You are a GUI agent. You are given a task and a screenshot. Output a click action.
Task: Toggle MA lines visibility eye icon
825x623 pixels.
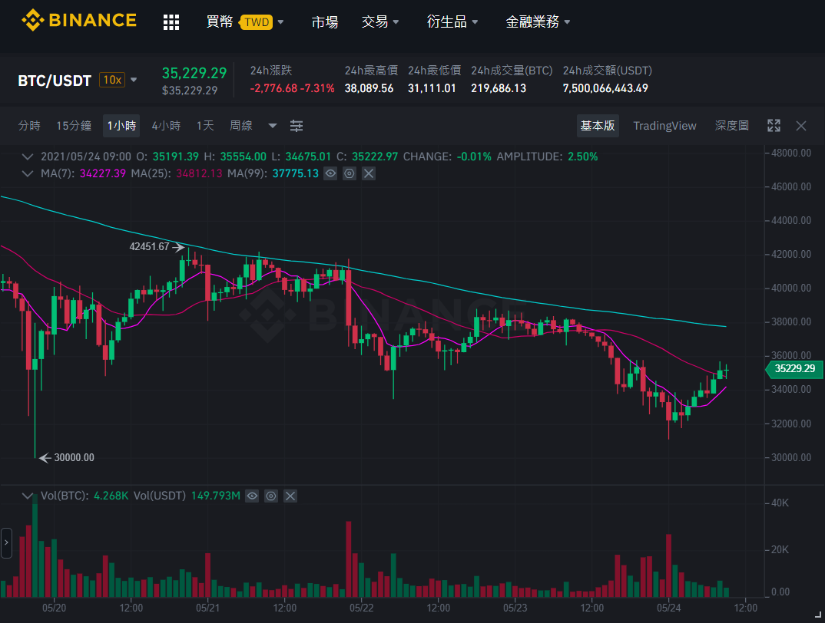click(330, 173)
